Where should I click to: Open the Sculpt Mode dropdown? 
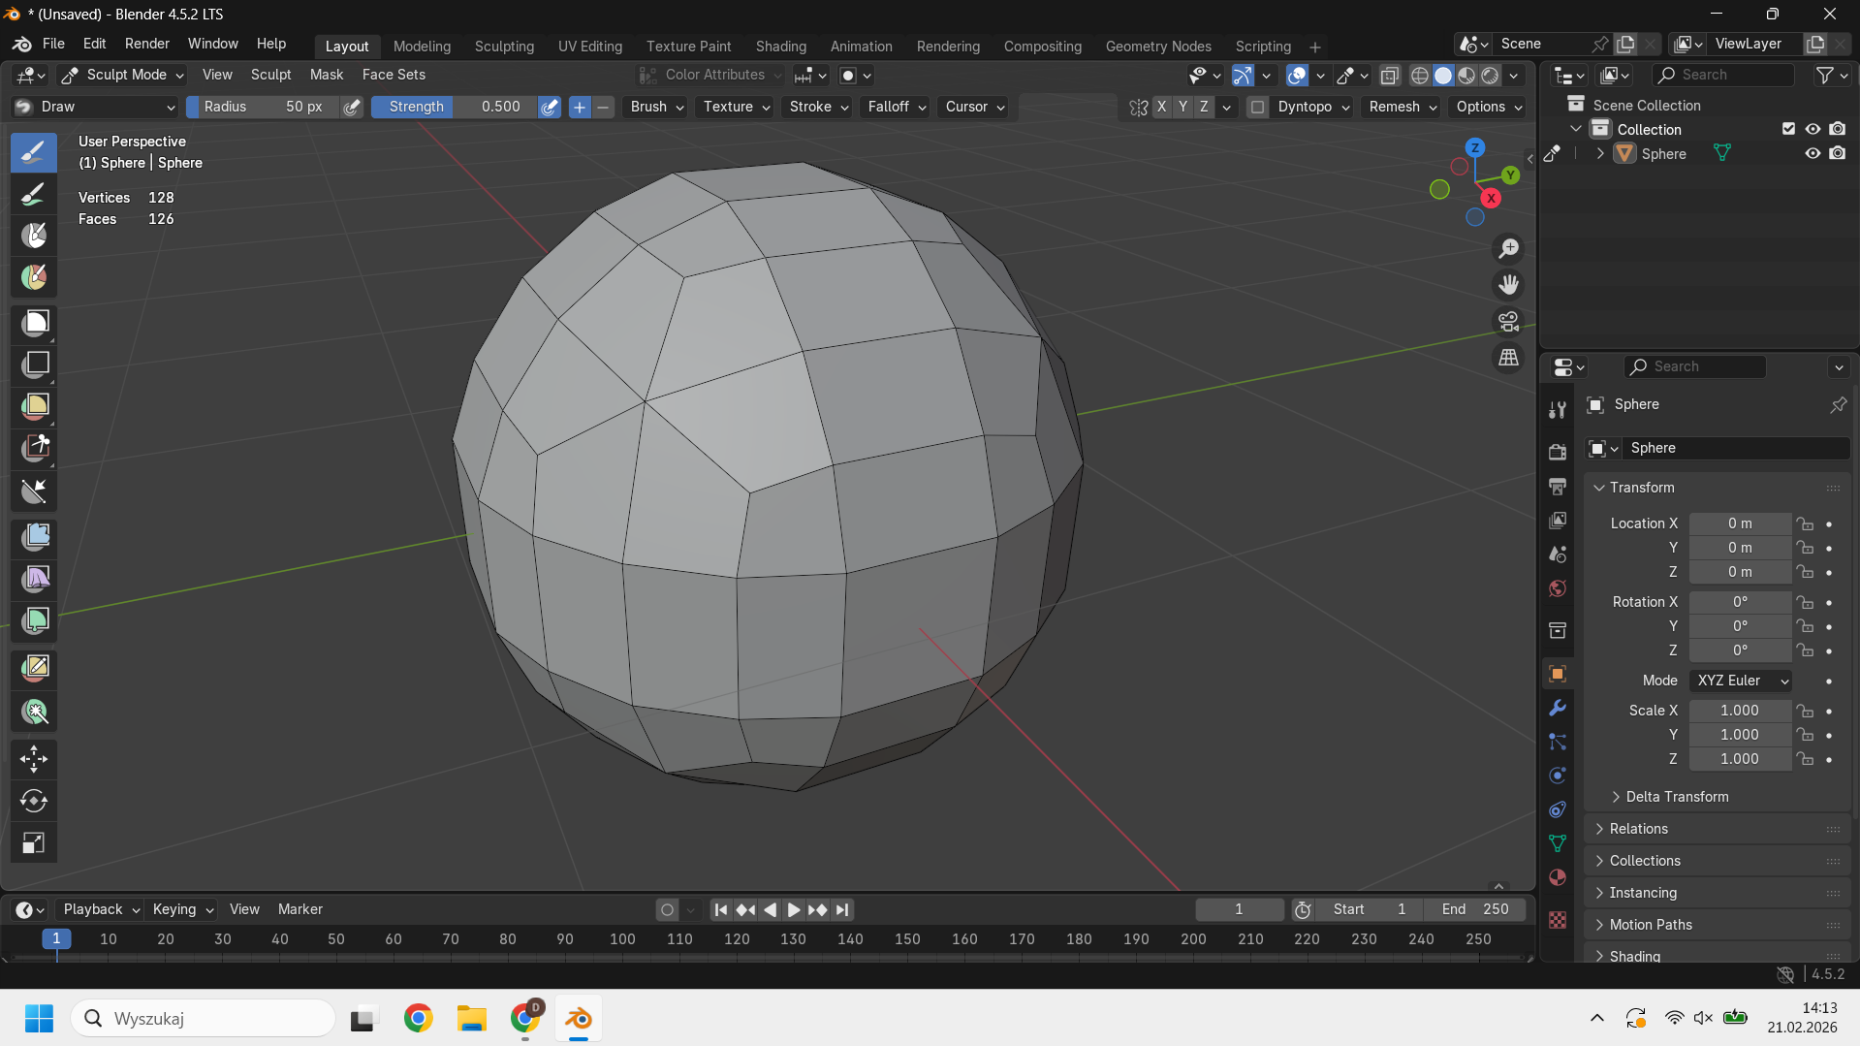pyautogui.click(x=122, y=75)
